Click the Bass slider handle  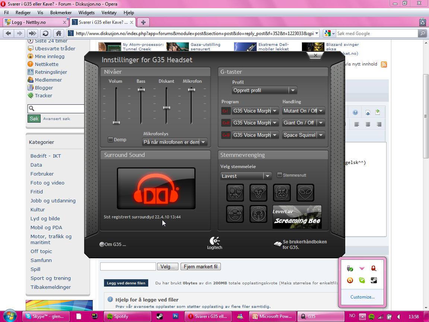pos(141,90)
